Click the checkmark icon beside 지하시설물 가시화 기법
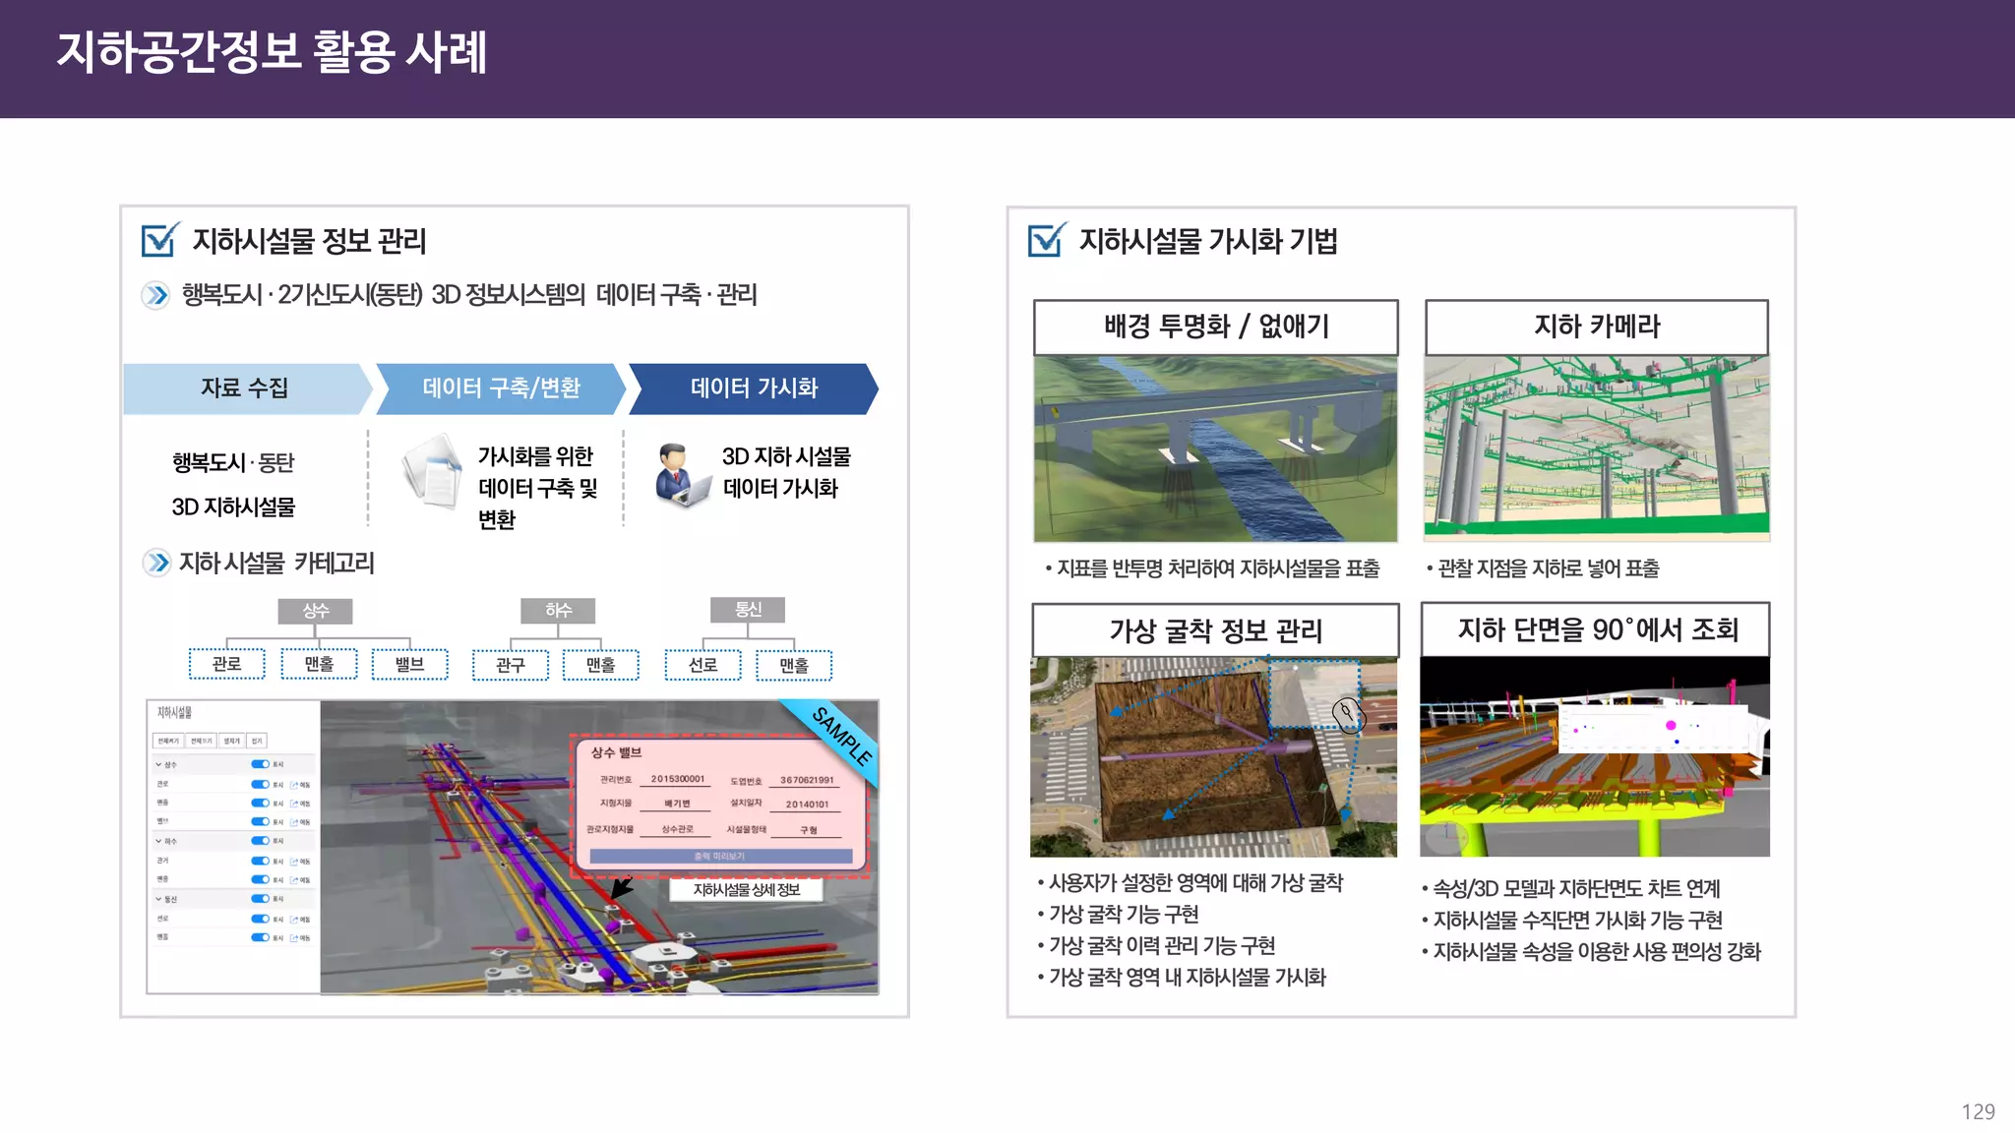This screenshot has width=2015, height=1133. 1047,239
